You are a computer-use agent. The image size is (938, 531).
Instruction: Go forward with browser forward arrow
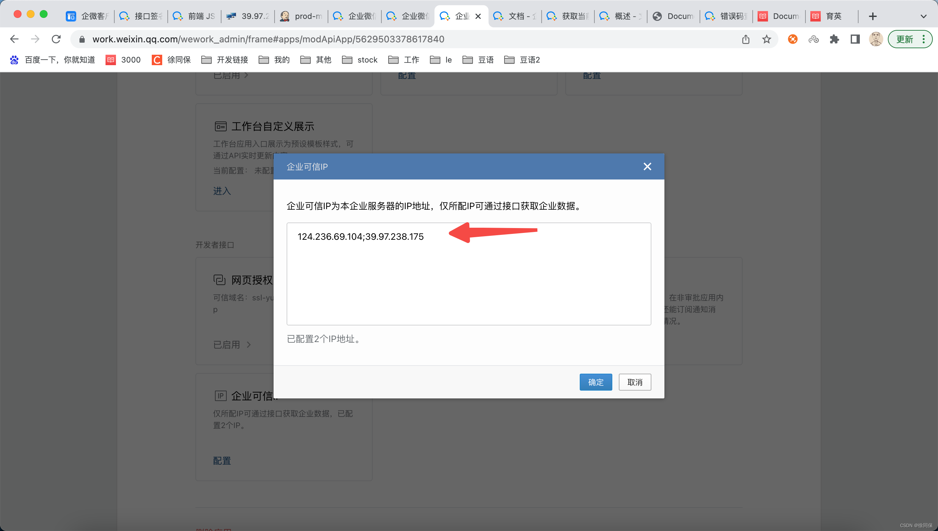point(35,39)
